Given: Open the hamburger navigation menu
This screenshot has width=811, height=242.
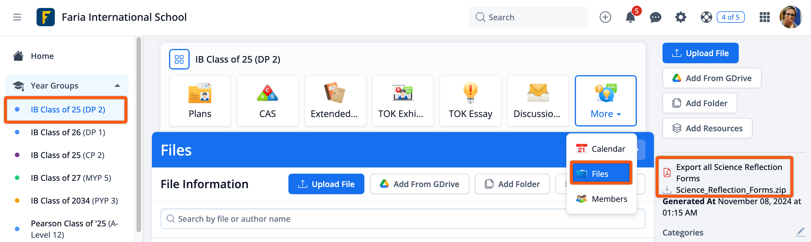Looking at the screenshot, I should 17,17.
